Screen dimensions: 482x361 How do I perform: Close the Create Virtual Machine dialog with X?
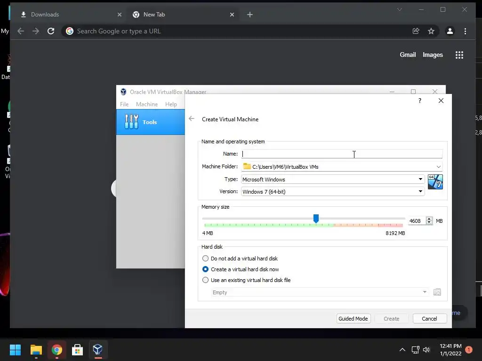441,101
